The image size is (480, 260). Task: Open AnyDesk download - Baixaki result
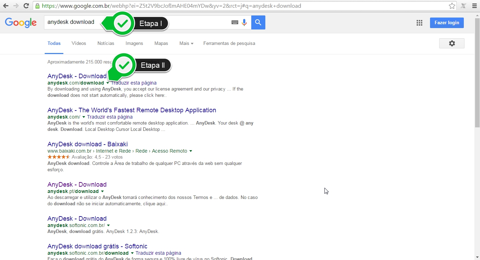point(88,144)
